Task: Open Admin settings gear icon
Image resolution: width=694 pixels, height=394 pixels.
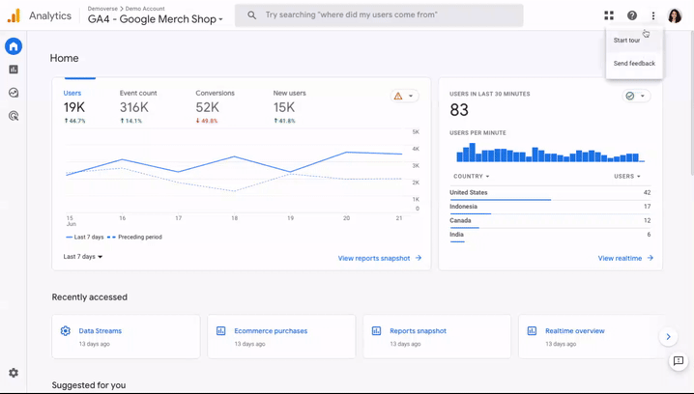Action: 14,373
